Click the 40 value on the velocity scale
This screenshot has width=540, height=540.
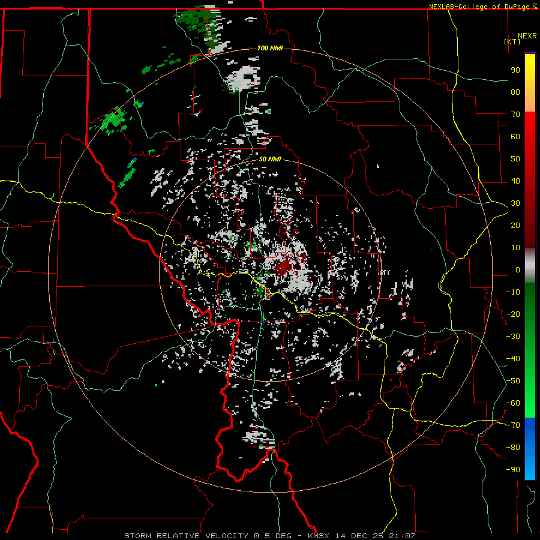click(515, 181)
